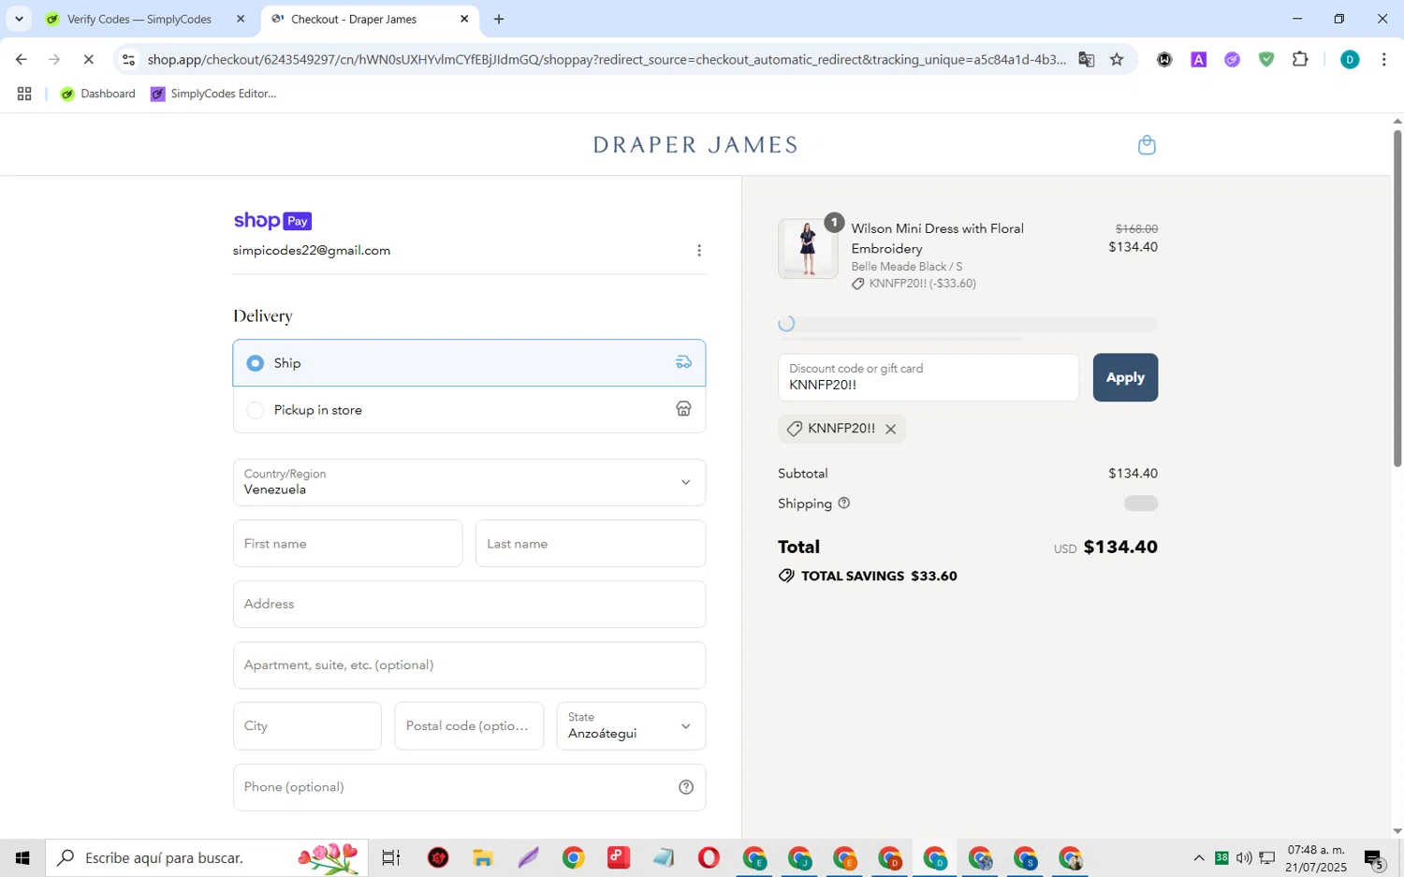Expand the Country/Region dropdown showing Venezuela
This screenshot has height=877, width=1404.
[x=469, y=482]
